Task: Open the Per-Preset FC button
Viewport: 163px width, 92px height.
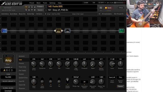Action: (x=119, y=14)
